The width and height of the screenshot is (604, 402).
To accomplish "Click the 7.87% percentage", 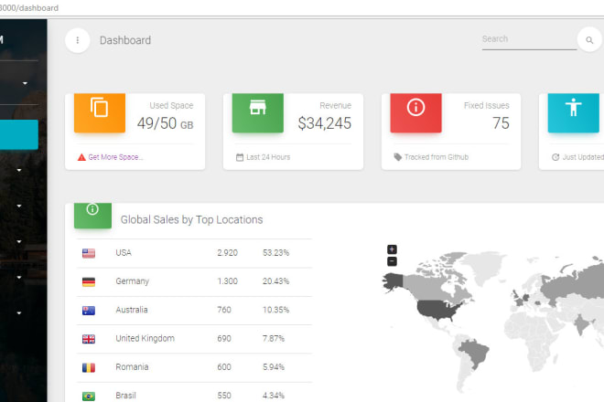I will click(x=274, y=339).
